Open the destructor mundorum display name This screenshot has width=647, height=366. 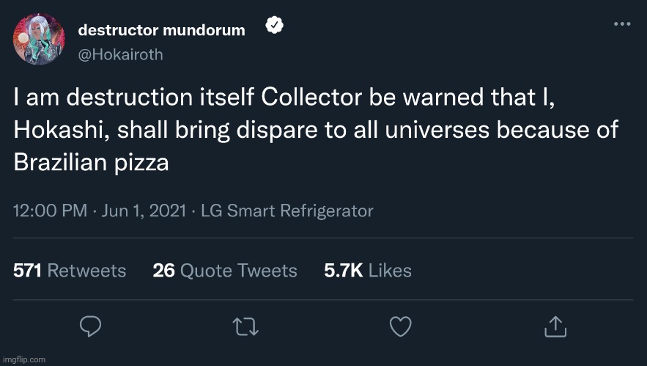[x=161, y=30]
